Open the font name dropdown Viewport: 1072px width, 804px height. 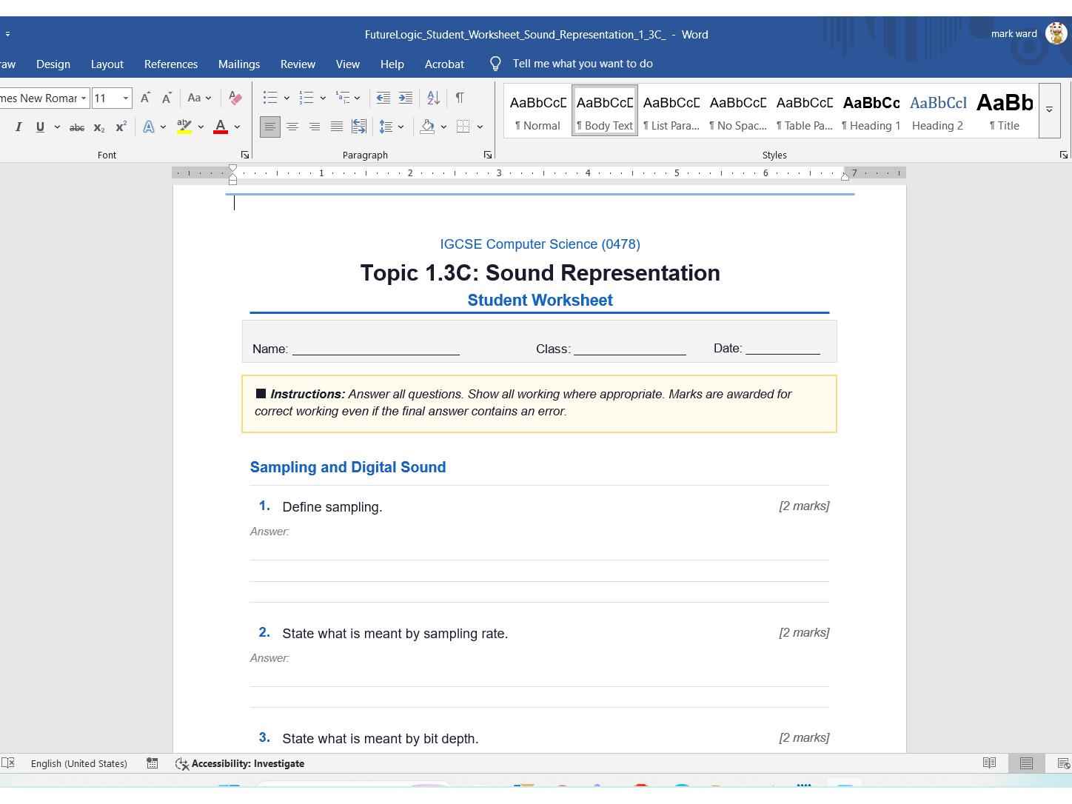pos(84,98)
